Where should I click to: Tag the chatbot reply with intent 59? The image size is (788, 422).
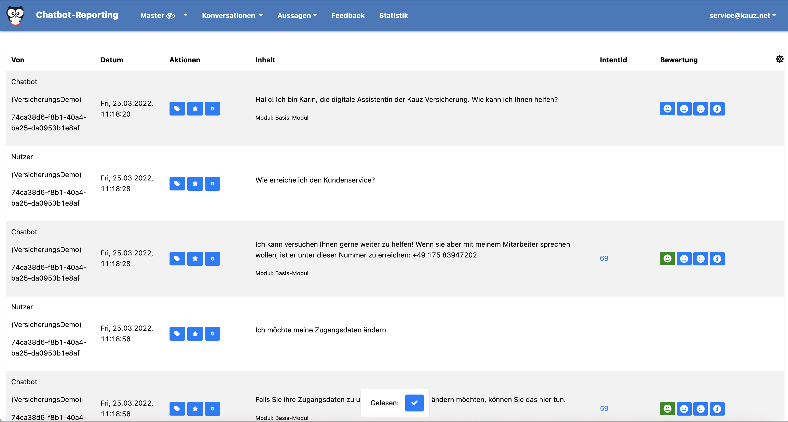[177, 409]
